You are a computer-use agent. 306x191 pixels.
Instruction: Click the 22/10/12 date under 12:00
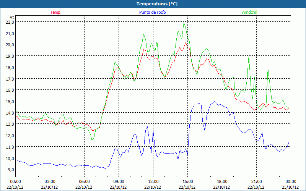click(x=153, y=187)
